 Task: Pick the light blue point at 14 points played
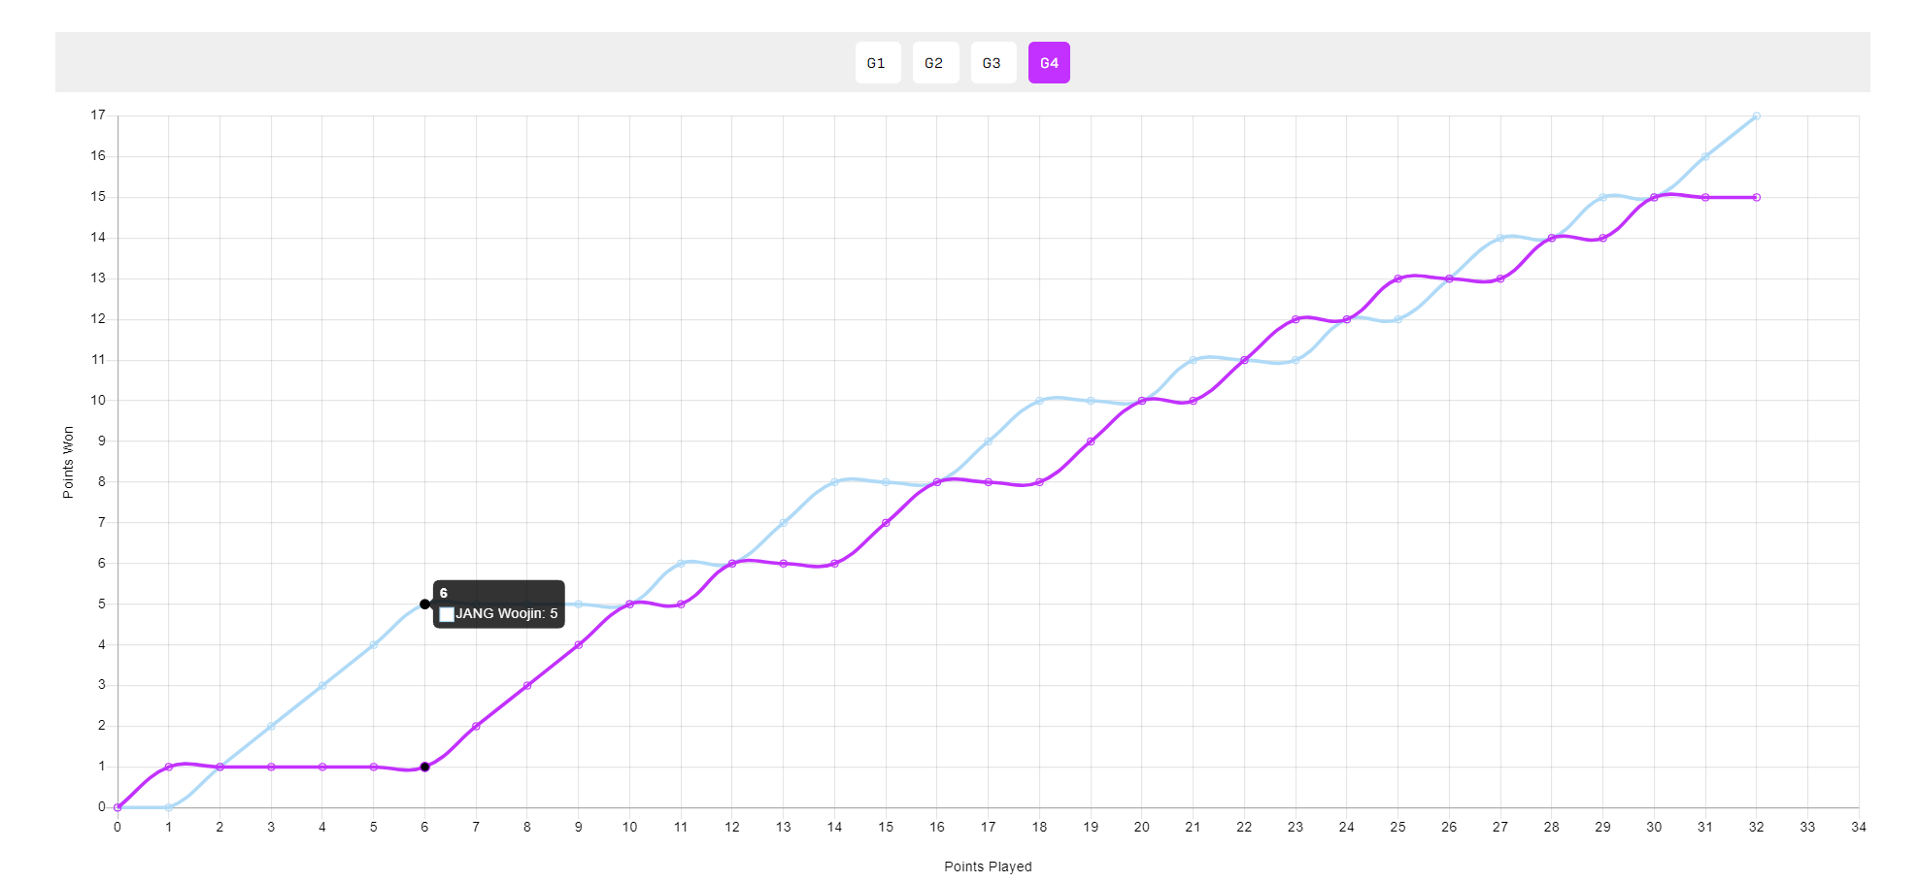834,482
